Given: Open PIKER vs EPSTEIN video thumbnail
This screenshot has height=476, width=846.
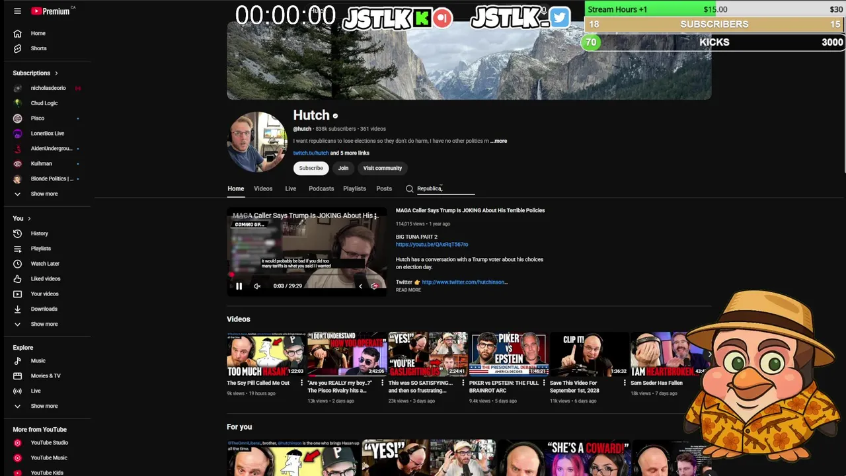Looking at the screenshot, I should point(508,354).
